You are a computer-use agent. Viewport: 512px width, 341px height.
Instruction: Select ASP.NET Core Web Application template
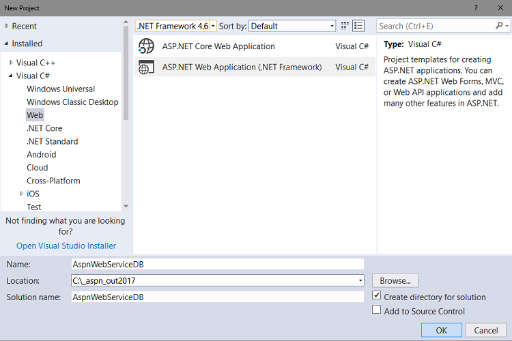coord(255,46)
